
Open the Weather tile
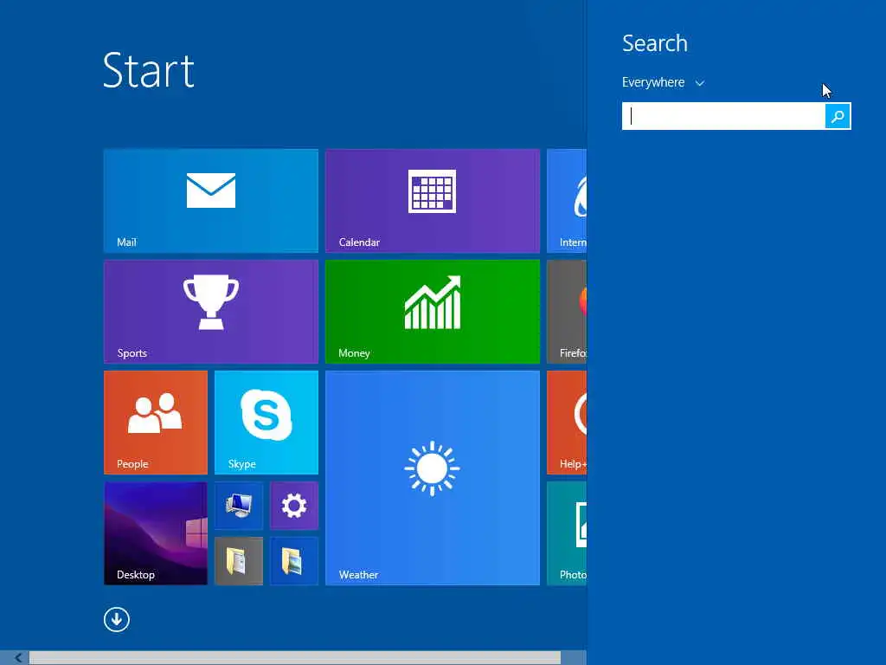[x=433, y=478]
